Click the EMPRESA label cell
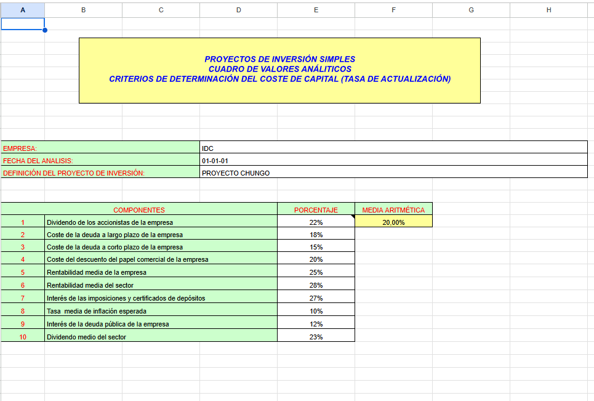The width and height of the screenshot is (594, 401). pos(100,148)
